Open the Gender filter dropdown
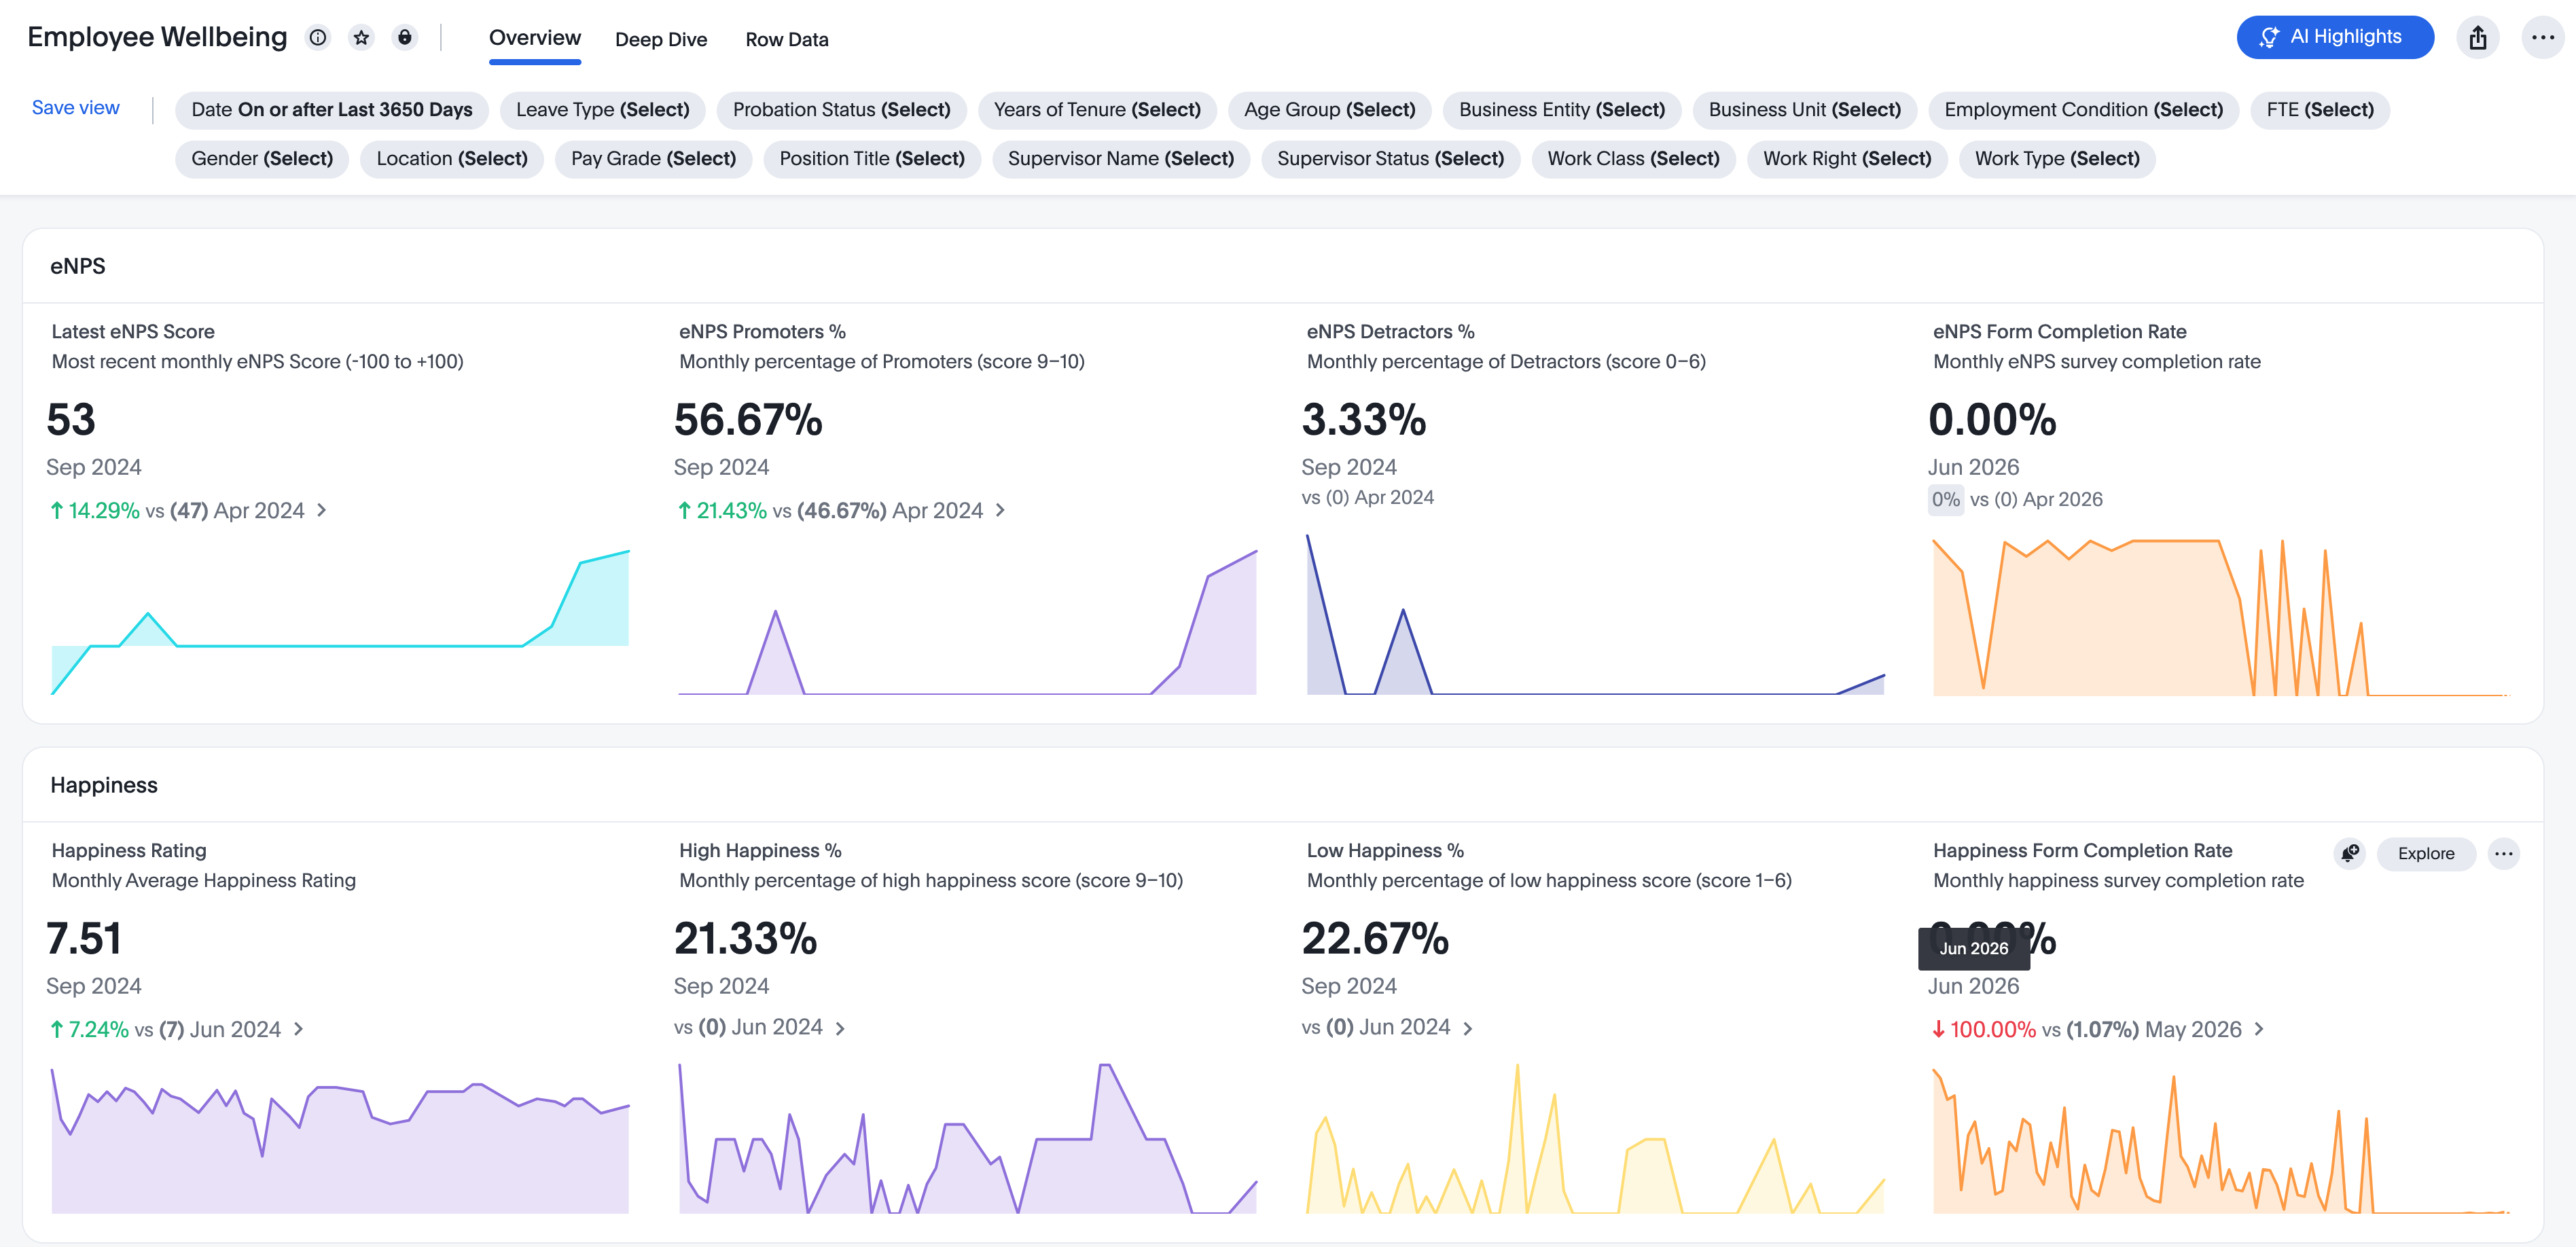The image size is (2576, 1247). click(x=262, y=159)
